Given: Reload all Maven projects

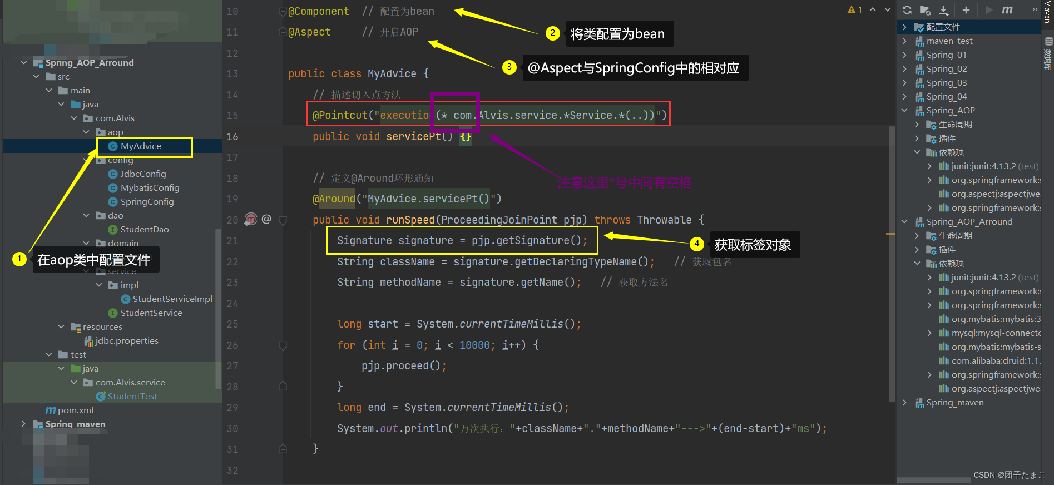Looking at the screenshot, I should 907,10.
